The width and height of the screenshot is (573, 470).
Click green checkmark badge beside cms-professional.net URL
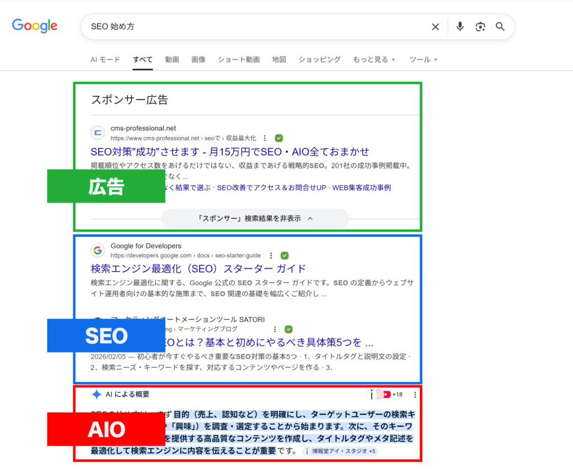pos(279,138)
